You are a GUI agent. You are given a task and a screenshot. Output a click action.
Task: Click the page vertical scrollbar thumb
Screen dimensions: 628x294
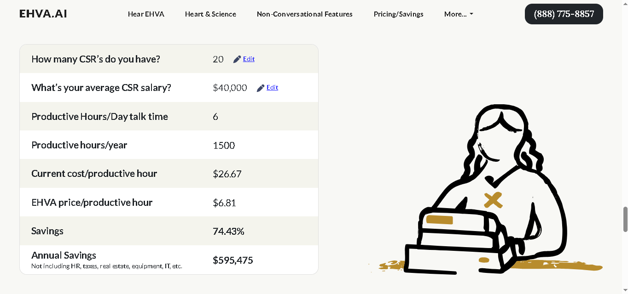[x=625, y=219]
